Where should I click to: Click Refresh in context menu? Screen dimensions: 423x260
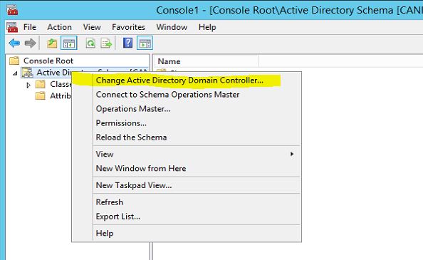(187, 202)
